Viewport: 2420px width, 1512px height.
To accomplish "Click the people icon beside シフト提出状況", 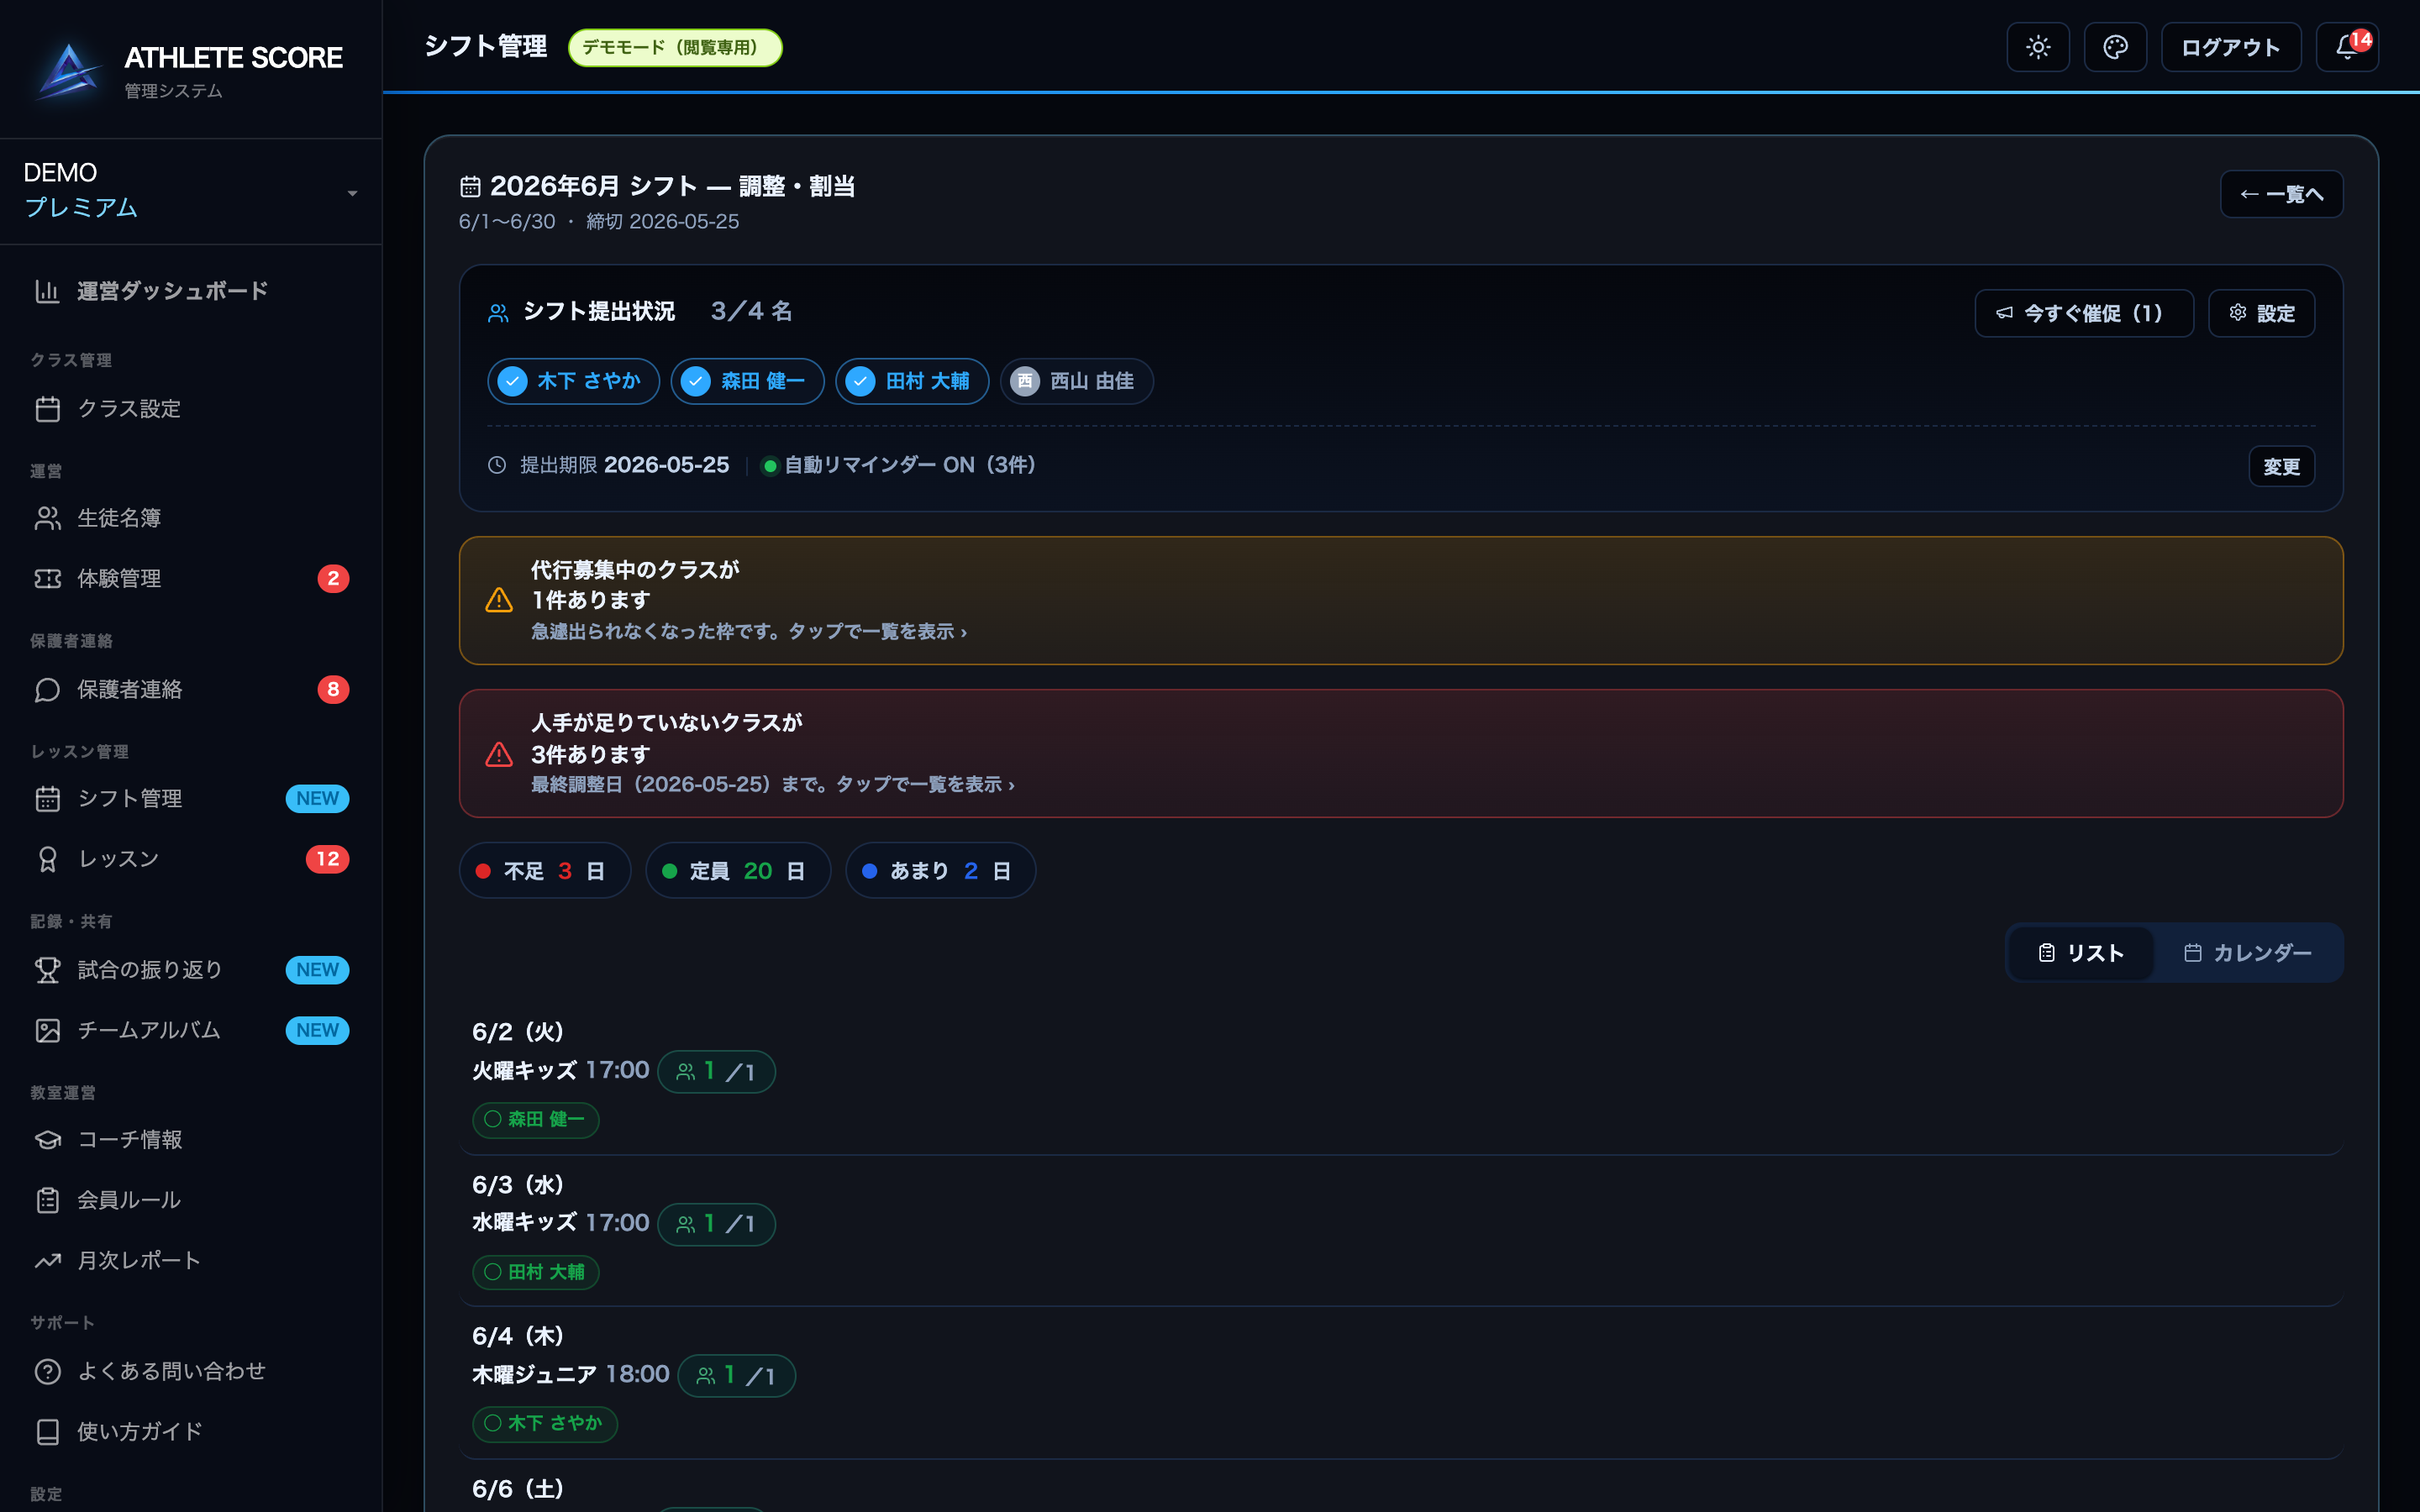I will click(x=498, y=313).
